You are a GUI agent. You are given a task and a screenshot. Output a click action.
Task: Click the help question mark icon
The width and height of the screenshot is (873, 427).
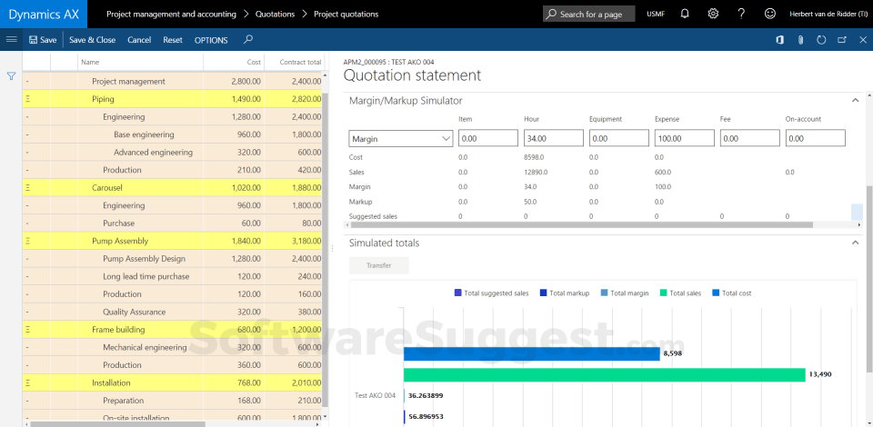point(742,14)
